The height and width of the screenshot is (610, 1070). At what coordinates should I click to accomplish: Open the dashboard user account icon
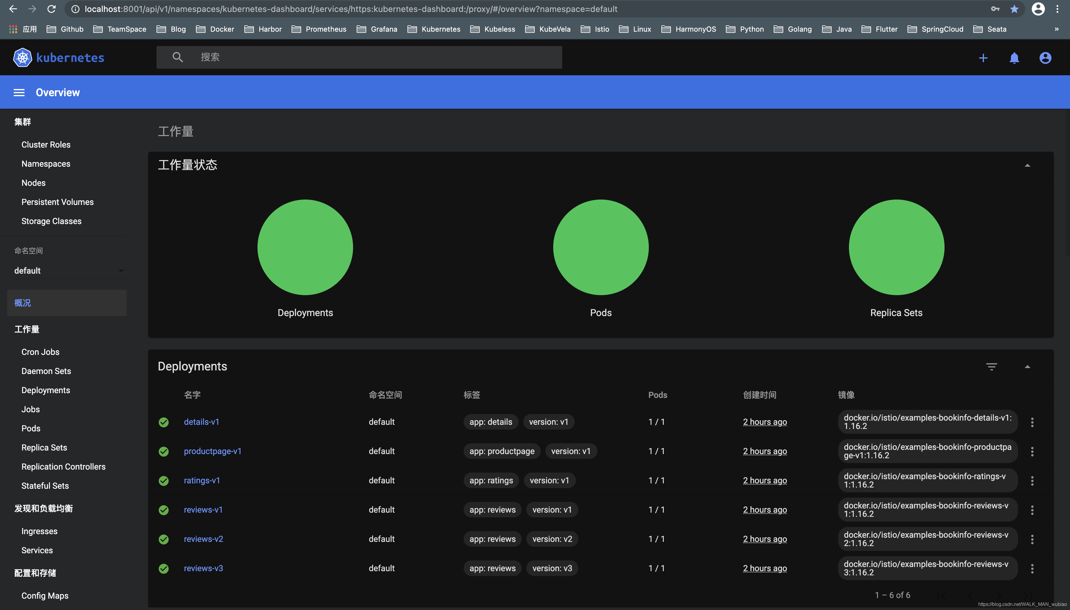coord(1045,58)
